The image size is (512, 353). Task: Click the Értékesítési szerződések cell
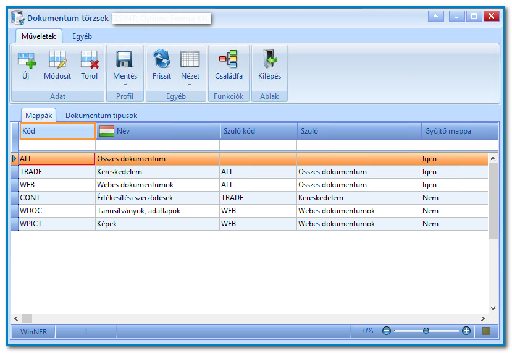(x=157, y=198)
